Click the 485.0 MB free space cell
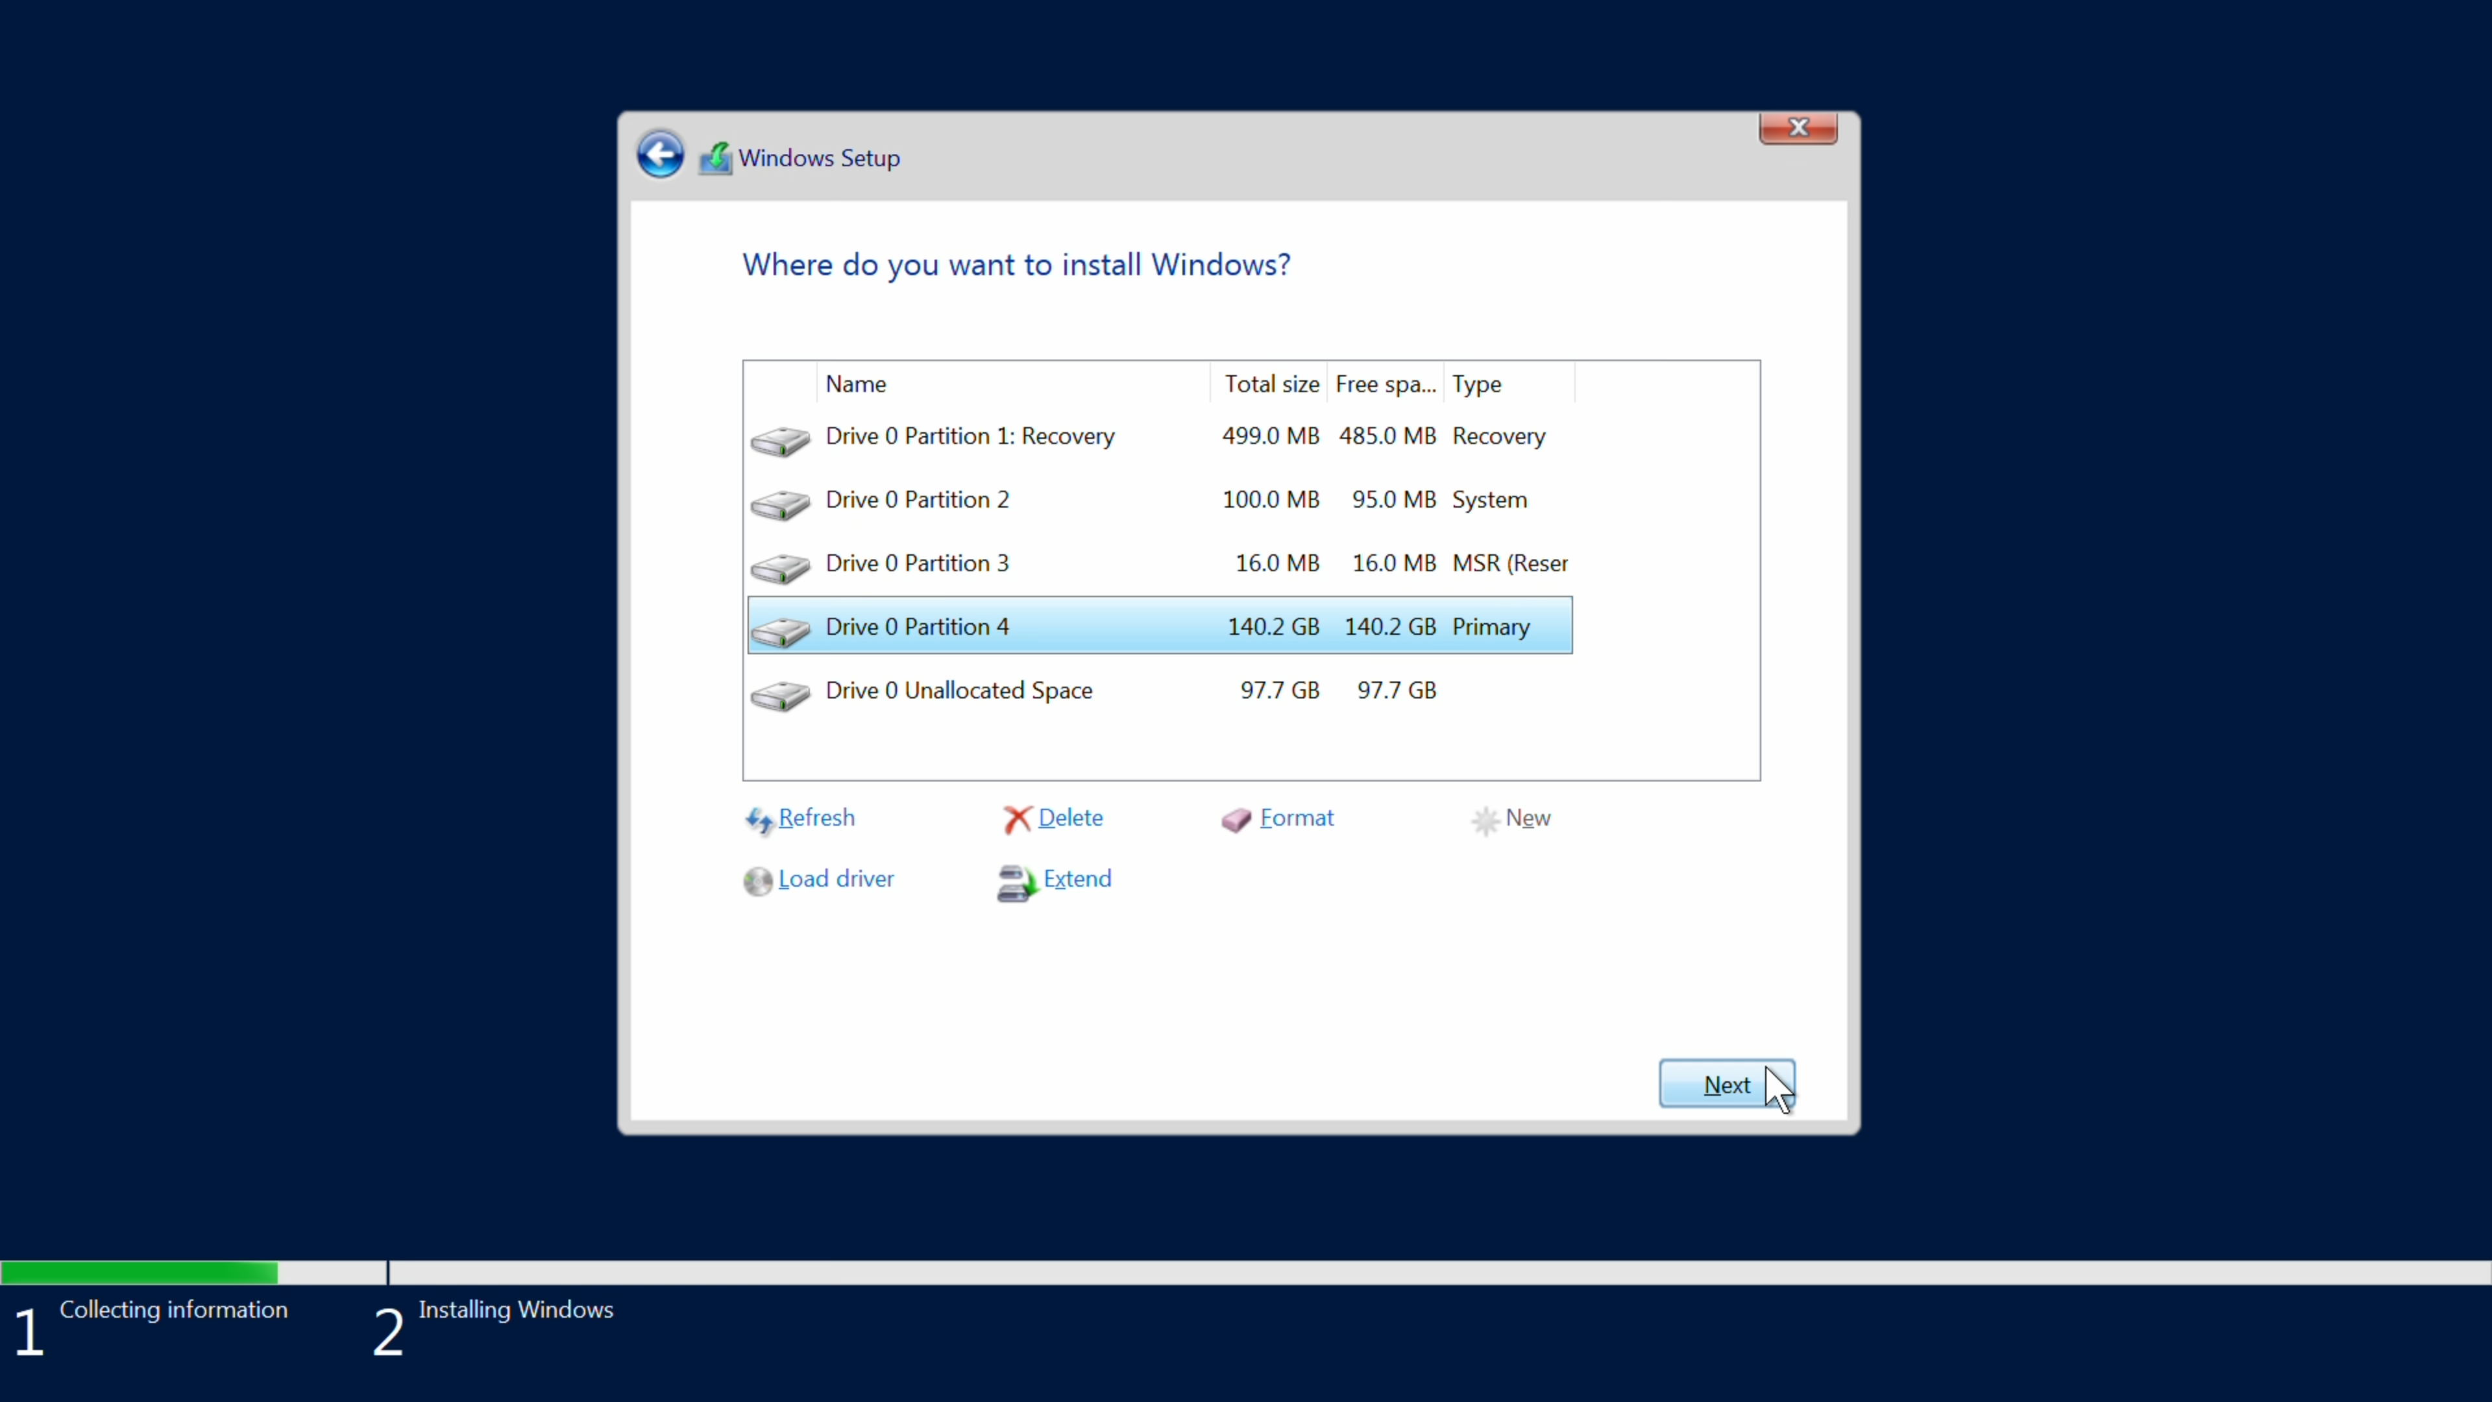Viewport: 2492px width, 1402px height. click(x=1387, y=436)
